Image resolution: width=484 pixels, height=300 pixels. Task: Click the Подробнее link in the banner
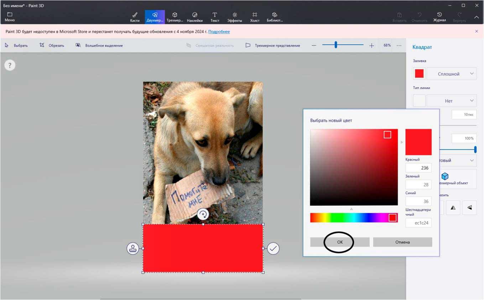point(219,32)
